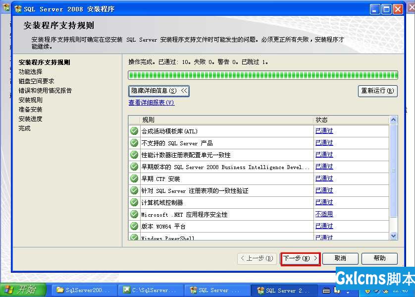
Task: Switch to the C:\SqlServer... taskbar button
Action: [151, 291]
